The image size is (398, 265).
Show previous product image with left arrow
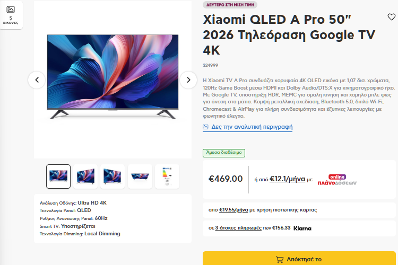[37, 80]
